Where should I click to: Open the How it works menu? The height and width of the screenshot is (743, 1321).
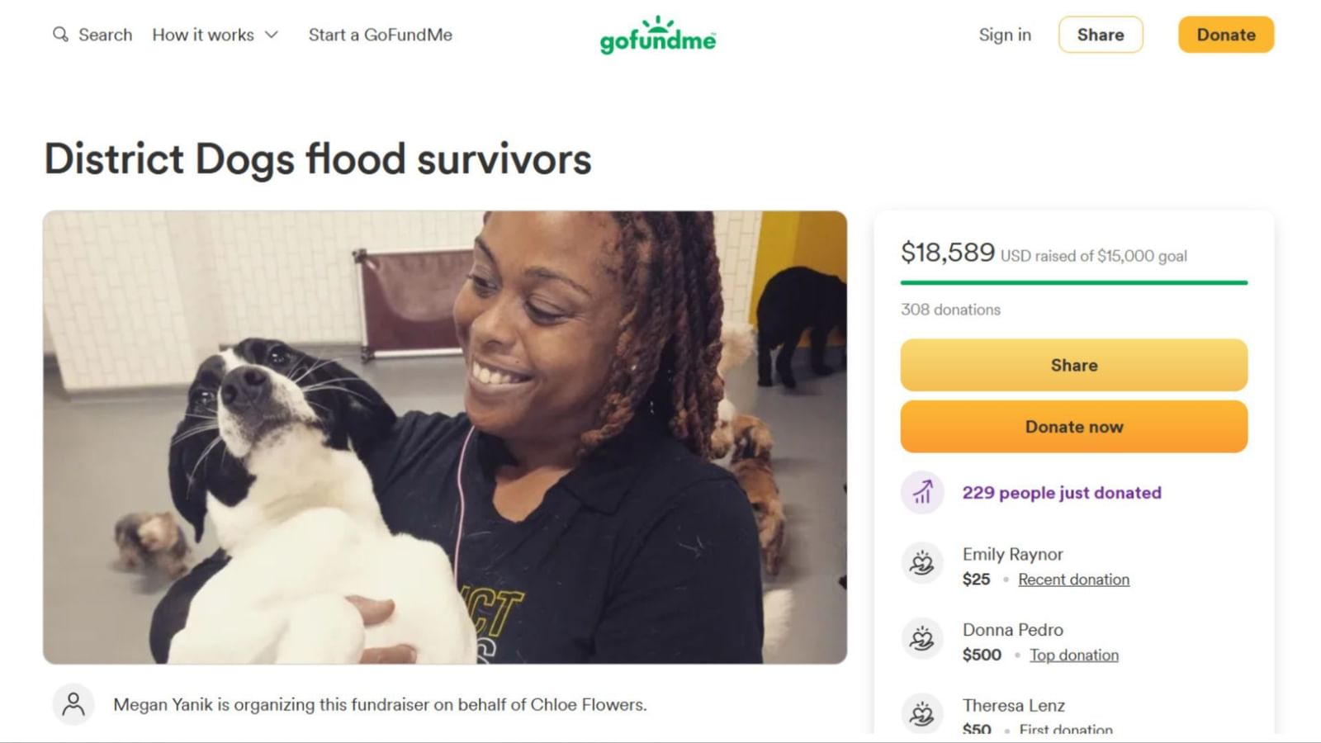202,35
